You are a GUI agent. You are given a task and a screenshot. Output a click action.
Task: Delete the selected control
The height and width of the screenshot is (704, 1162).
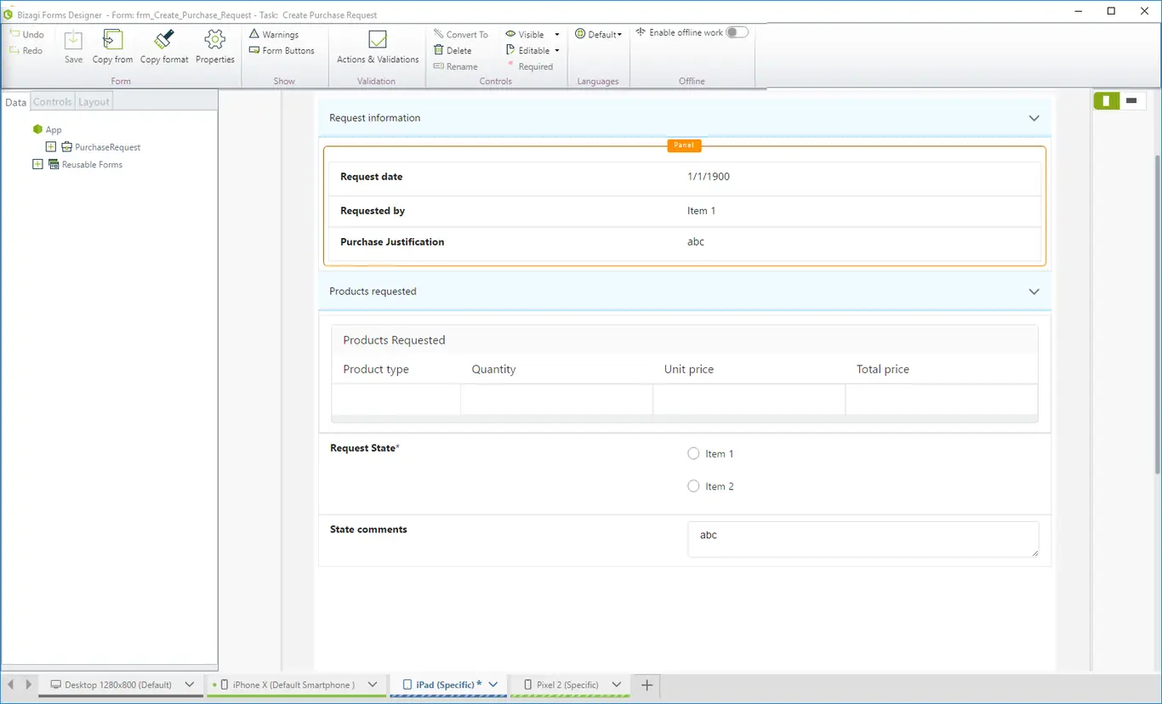click(453, 51)
